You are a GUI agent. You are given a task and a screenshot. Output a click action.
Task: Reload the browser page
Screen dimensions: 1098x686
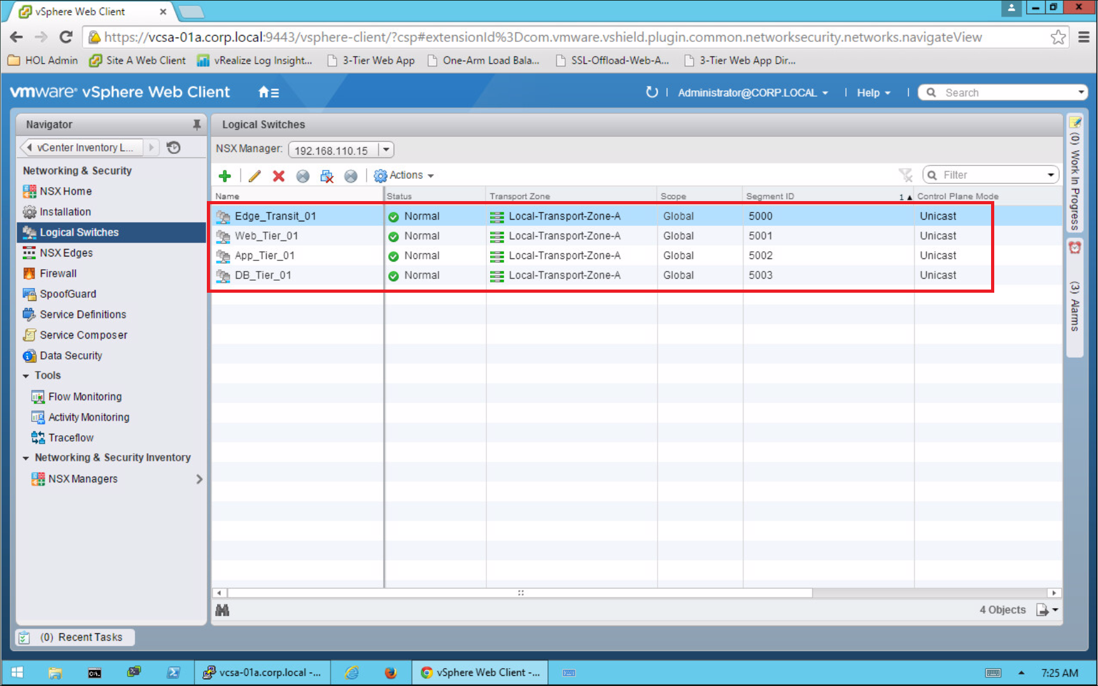point(66,37)
